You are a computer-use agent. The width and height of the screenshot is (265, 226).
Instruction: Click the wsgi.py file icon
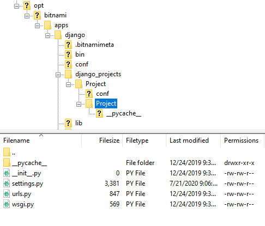7,204
